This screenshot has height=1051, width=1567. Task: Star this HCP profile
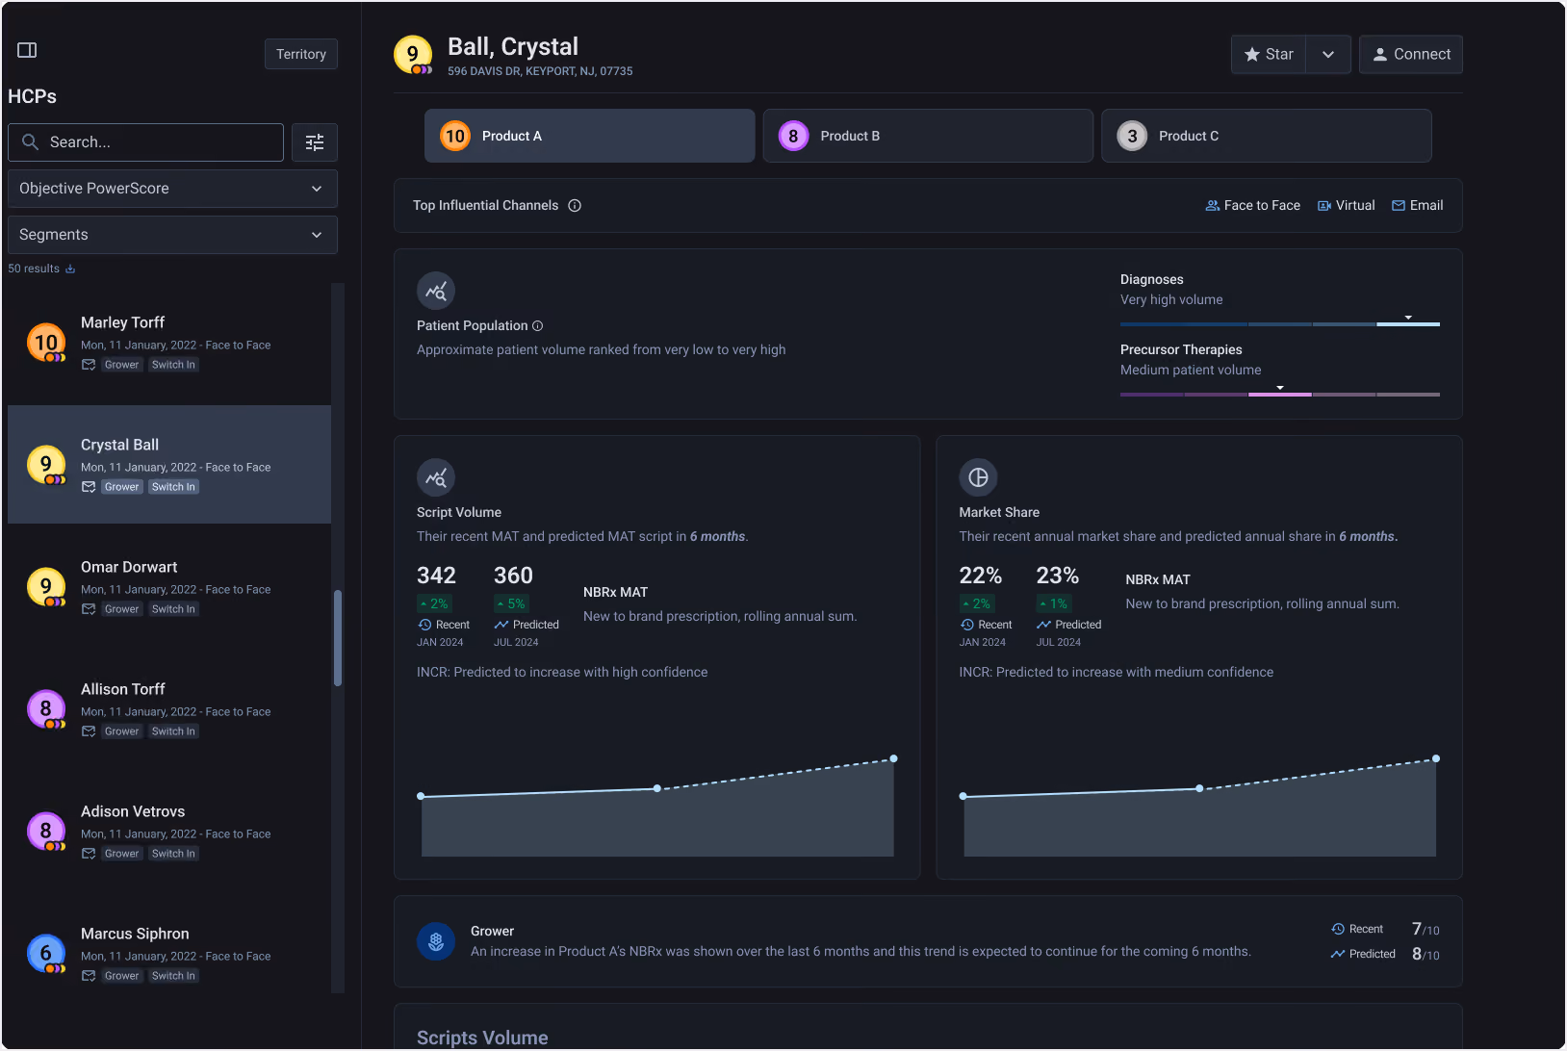tap(1269, 55)
